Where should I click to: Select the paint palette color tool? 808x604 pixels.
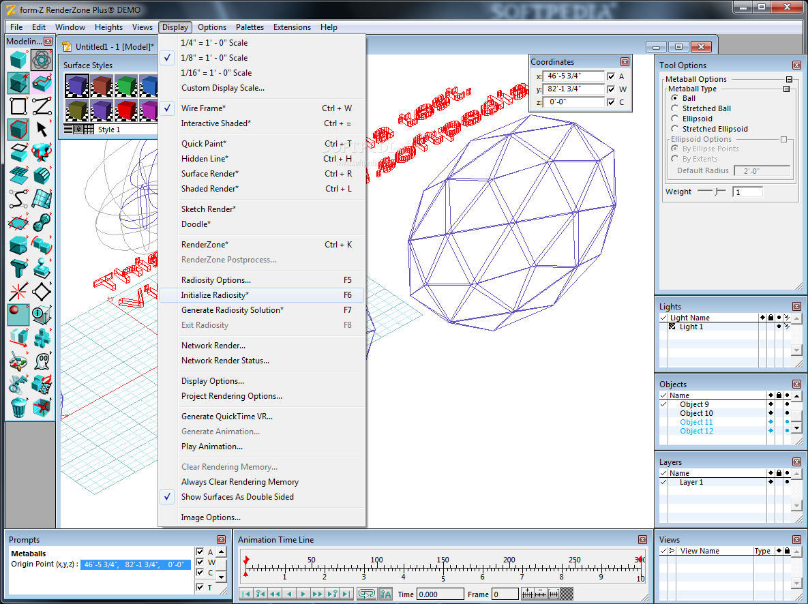(18, 361)
